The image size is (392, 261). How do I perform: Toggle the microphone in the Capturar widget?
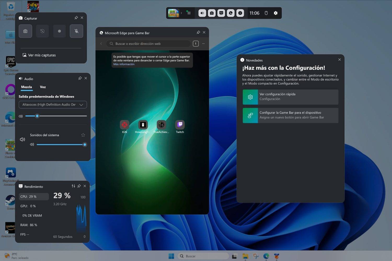pos(76,31)
